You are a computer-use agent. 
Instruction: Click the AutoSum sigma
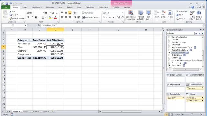coord(177,12)
